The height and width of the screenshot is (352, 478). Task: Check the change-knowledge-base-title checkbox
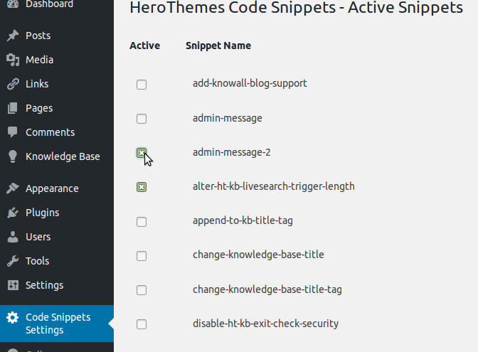(x=142, y=256)
